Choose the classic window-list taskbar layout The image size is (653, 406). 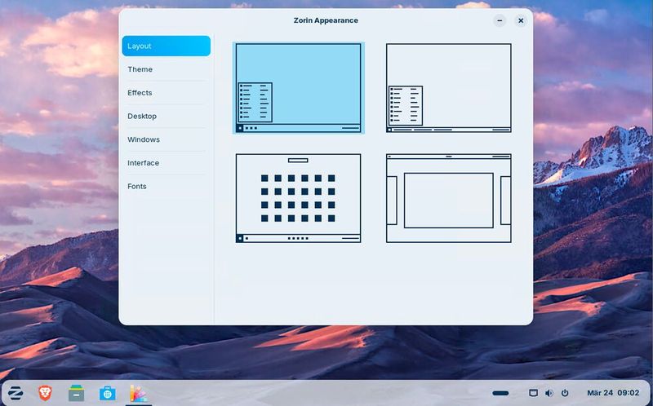tap(448, 88)
